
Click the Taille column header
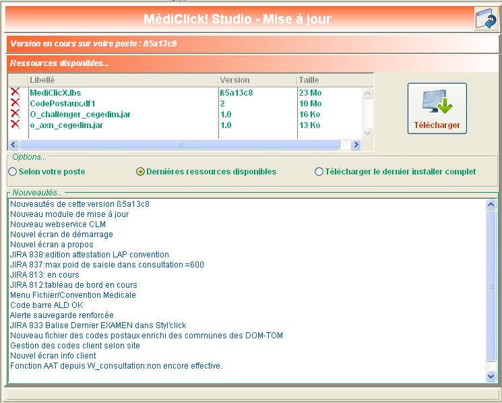point(335,80)
